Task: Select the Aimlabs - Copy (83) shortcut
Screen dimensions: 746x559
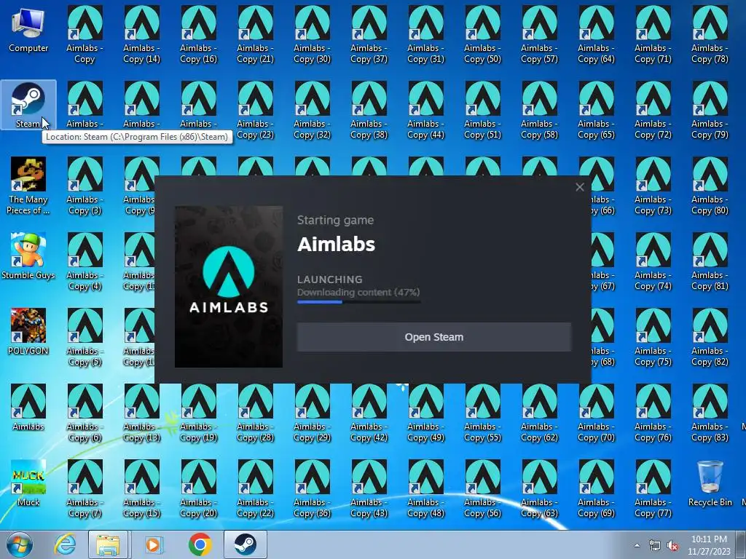Action: tap(710, 413)
